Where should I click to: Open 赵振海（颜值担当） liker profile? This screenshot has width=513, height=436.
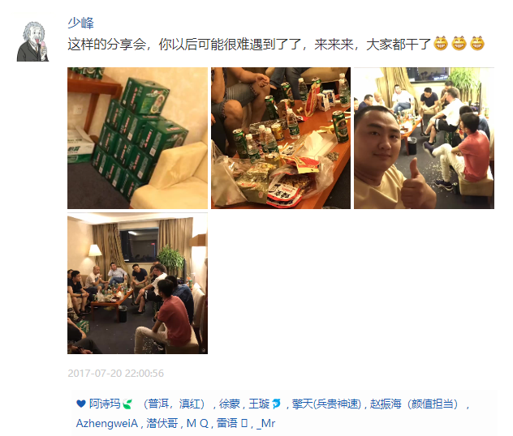point(417,404)
